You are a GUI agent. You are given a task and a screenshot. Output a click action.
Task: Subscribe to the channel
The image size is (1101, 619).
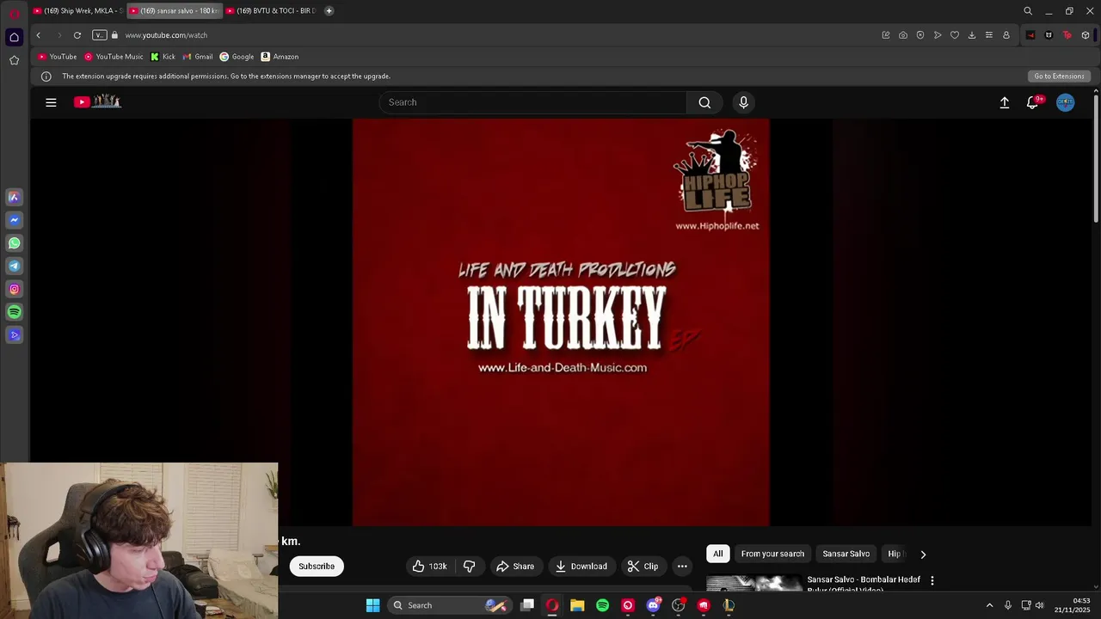click(317, 566)
